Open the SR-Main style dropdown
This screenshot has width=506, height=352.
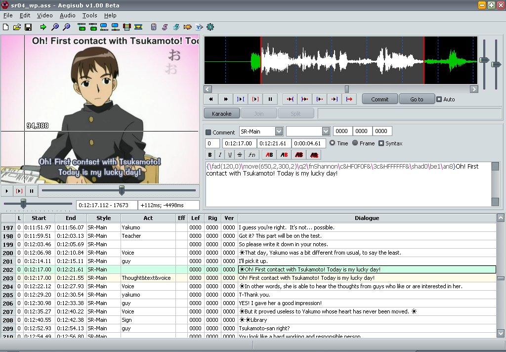(279, 131)
